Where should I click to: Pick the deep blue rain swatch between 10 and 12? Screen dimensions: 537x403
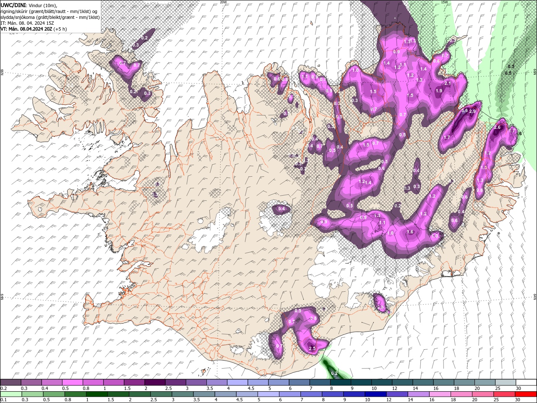[375, 394]
